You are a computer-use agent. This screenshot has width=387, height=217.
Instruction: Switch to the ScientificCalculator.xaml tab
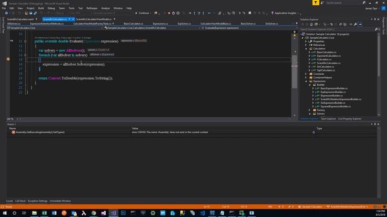[x=20, y=19]
